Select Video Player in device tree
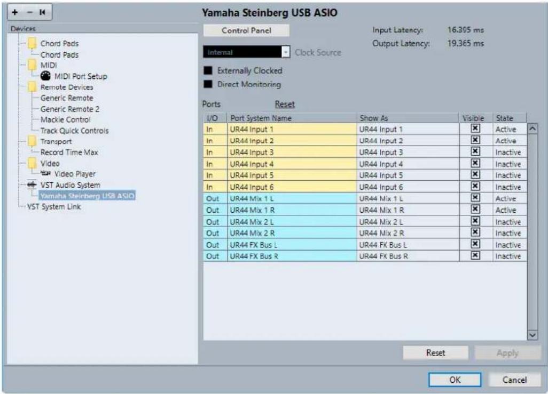Image resolution: width=548 pixels, height=394 pixels. point(75,174)
